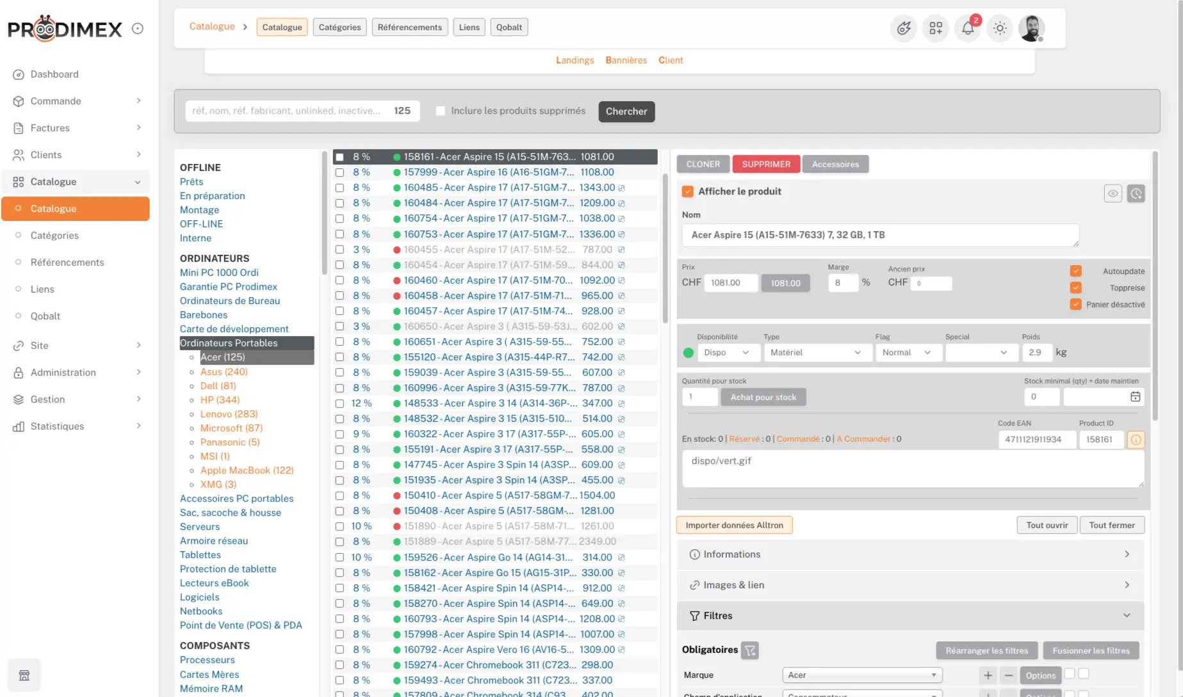Open the link icon for product 160485
Image resolution: width=1183 pixels, height=697 pixels.
(621, 188)
